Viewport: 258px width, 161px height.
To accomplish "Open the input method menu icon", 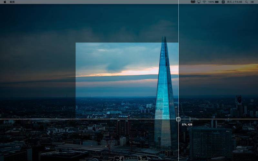I will [x=223, y=2].
